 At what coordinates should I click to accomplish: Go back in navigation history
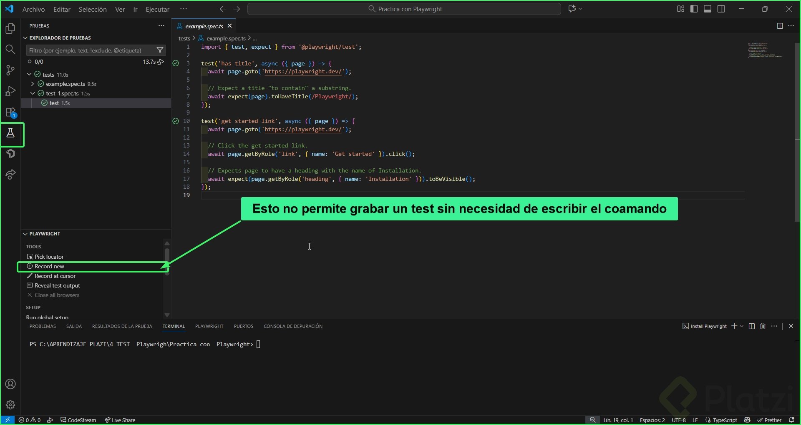pyautogui.click(x=223, y=9)
